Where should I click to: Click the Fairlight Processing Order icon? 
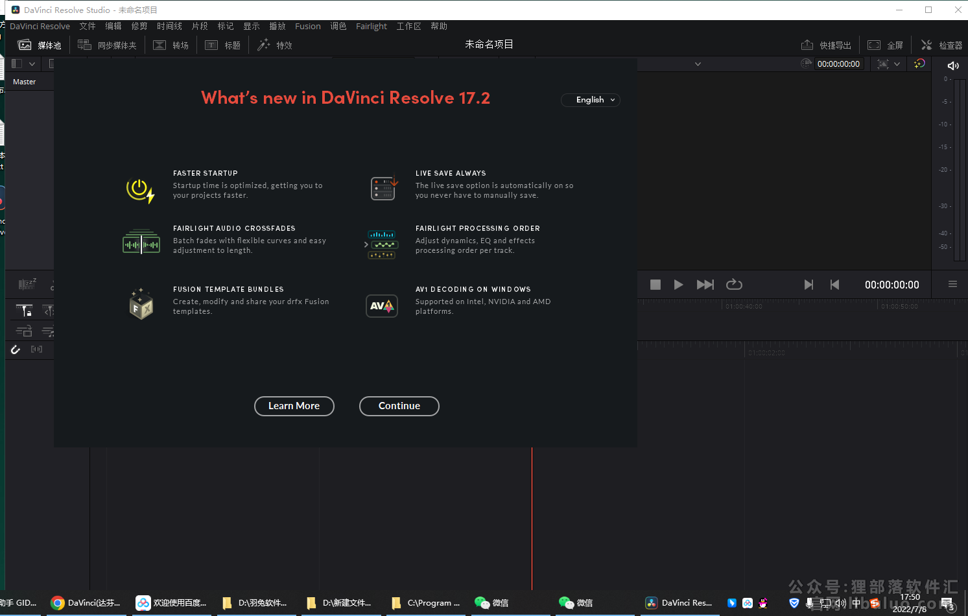coord(381,244)
